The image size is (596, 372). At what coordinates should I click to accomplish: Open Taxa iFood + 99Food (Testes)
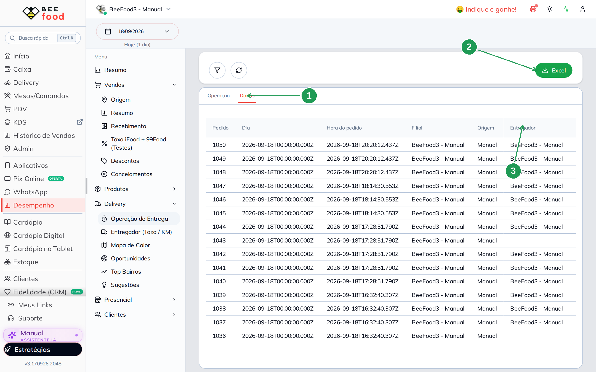click(x=139, y=143)
